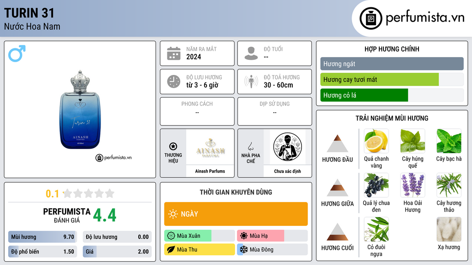472x265 pixels.
Task: Click the sun icon in the Ngày bar
Action: pos(173,214)
